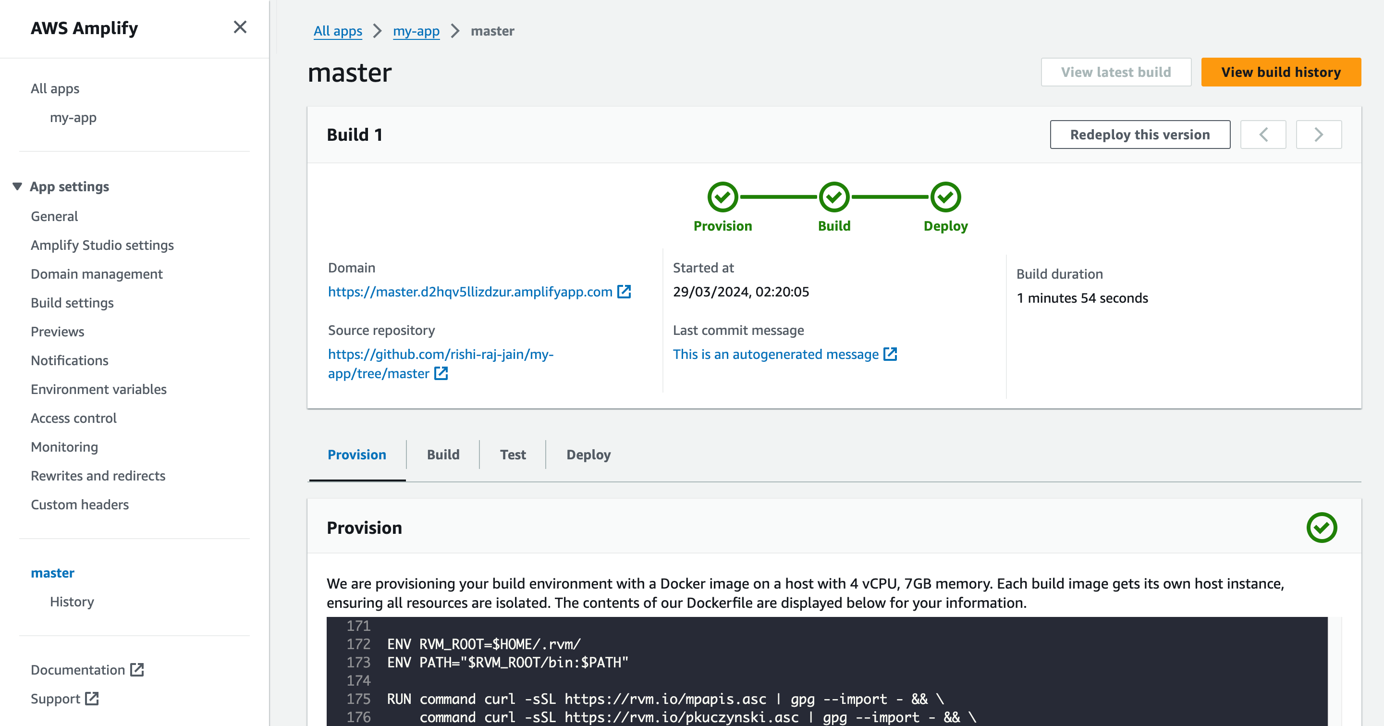Go to the next build with the right arrow
This screenshot has width=1384, height=726.
(x=1319, y=135)
